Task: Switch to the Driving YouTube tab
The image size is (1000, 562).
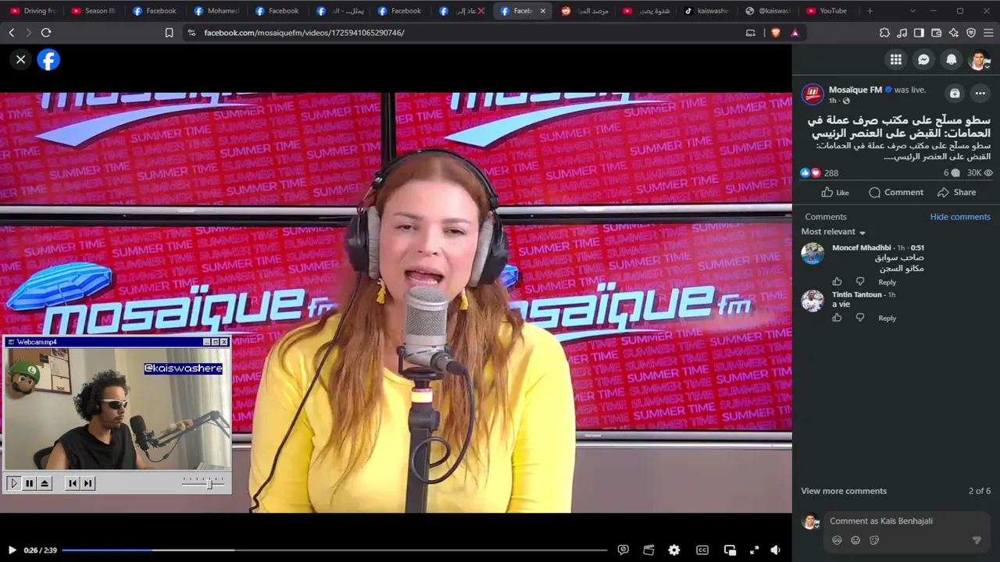Action: (x=32, y=11)
